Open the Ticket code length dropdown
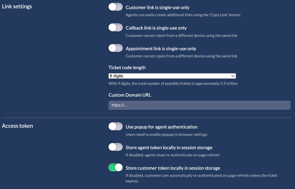The image size is (295, 189). click(172, 76)
